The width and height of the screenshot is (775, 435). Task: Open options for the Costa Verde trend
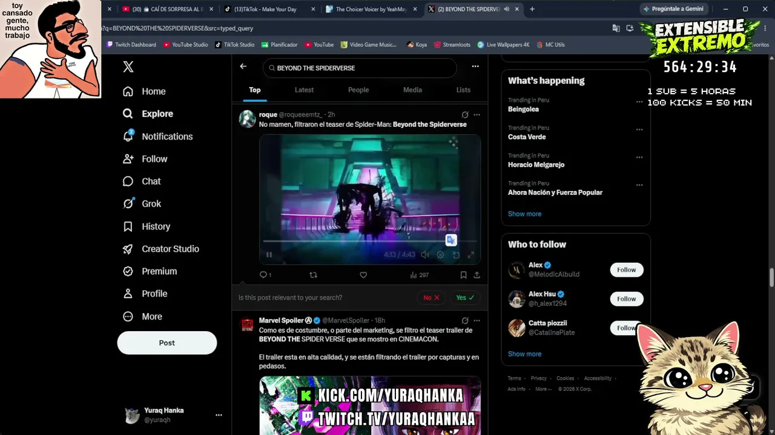pyautogui.click(x=639, y=129)
